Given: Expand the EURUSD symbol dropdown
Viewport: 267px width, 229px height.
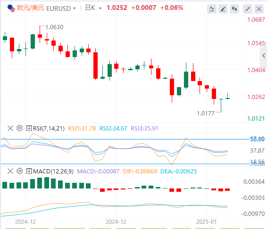Looking at the screenshot, I should (75, 8).
